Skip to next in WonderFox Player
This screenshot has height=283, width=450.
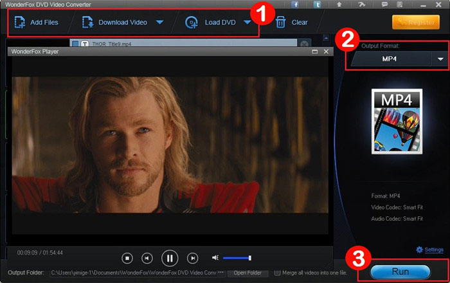click(193, 259)
